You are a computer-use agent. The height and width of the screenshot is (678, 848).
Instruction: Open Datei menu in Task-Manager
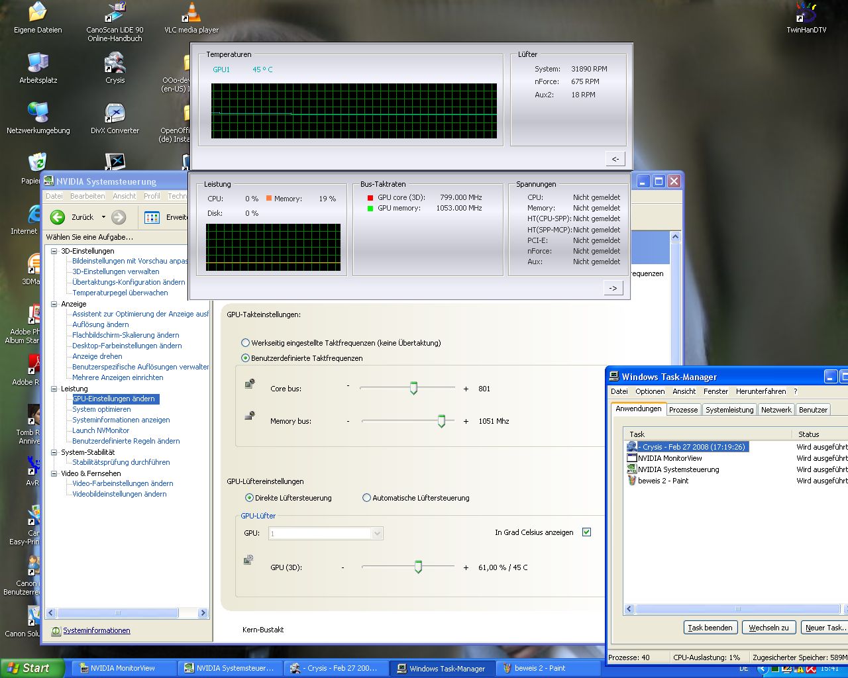(619, 391)
